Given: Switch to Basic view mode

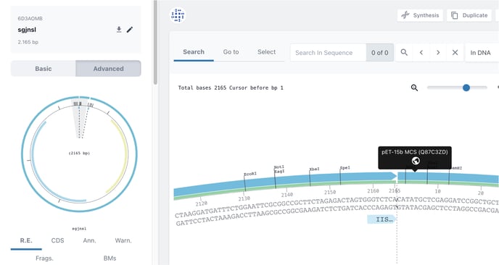Looking at the screenshot, I should click(x=44, y=69).
